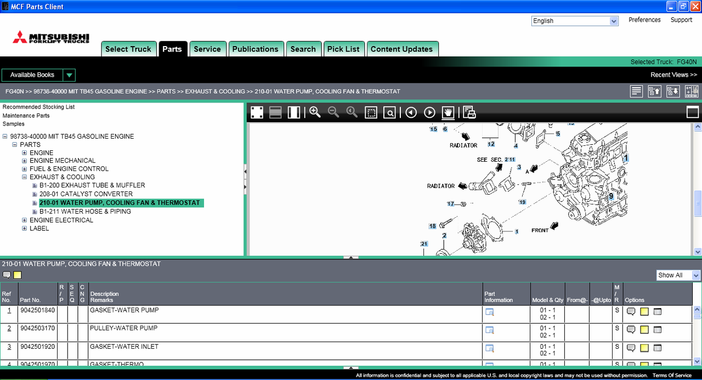702x380 pixels.
Task: Collapse the PARTS tree node
Action: (15, 145)
